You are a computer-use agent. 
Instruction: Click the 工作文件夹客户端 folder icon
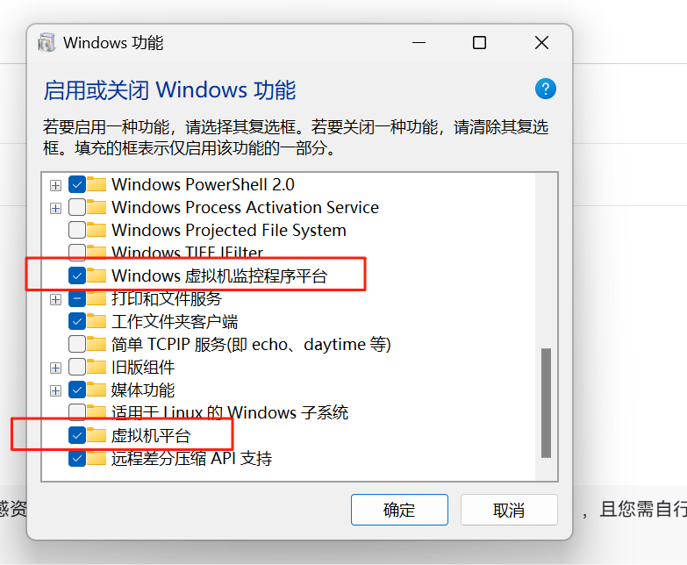(x=97, y=321)
